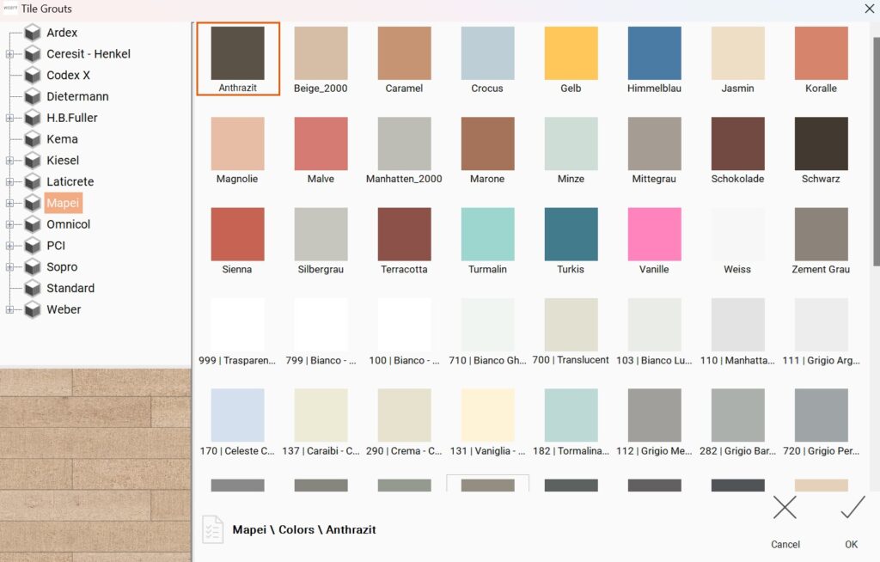
Task: Pick the Turmalin swatch
Action: pos(487,234)
